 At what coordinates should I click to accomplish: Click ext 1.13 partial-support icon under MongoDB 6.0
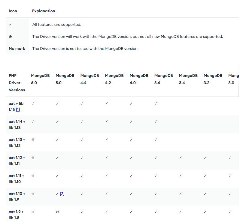[33, 140]
